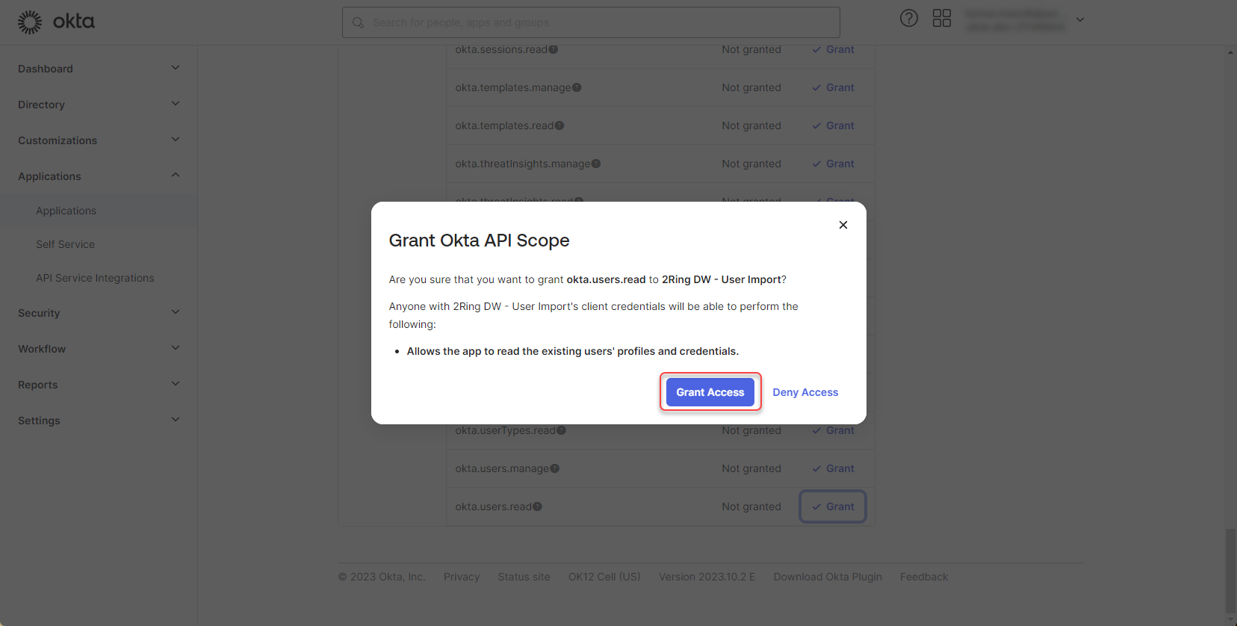
Task: Click info icon beside okta.users.manage
Action: [x=555, y=468]
